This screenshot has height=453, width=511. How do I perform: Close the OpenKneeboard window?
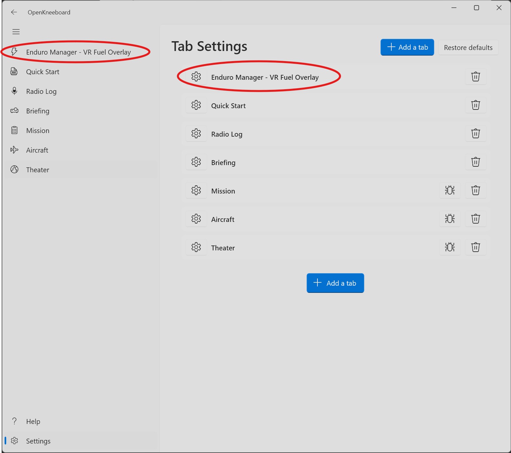(x=499, y=8)
